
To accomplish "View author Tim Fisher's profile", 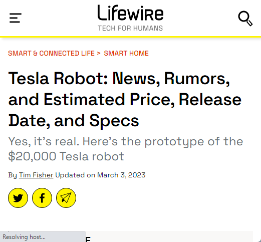I will click(x=36, y=175).
